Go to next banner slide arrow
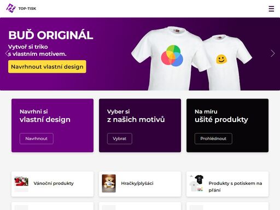The image size is (280, 210). [x=272, y=54]
